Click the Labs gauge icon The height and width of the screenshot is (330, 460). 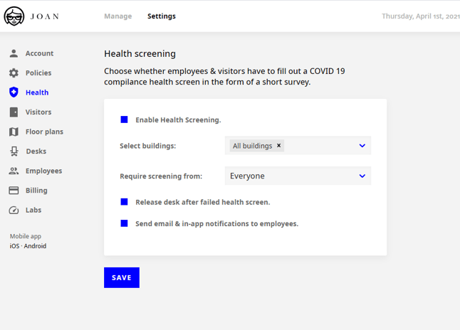pyautogui.click(x=14, y=210)
